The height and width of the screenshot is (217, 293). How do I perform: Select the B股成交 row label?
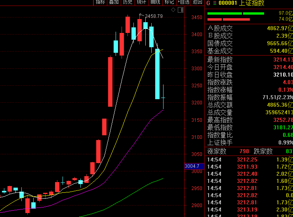[x=220, y=36]
